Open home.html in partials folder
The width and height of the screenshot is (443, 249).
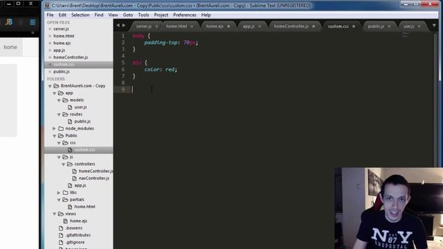coord(84,207)
